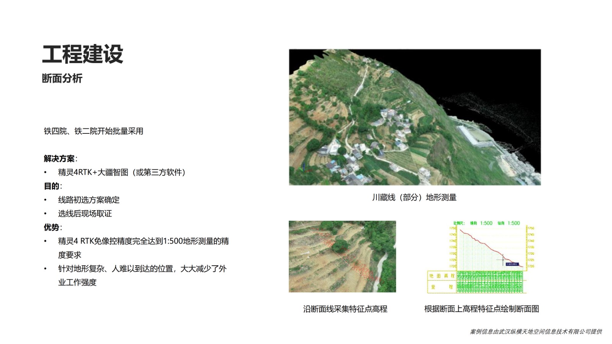The width and height of the screenshot is (612, 344).
Task: Click the crosshair cursor on the profile chart
Action: pyautogui.click(x=503, y=260)
